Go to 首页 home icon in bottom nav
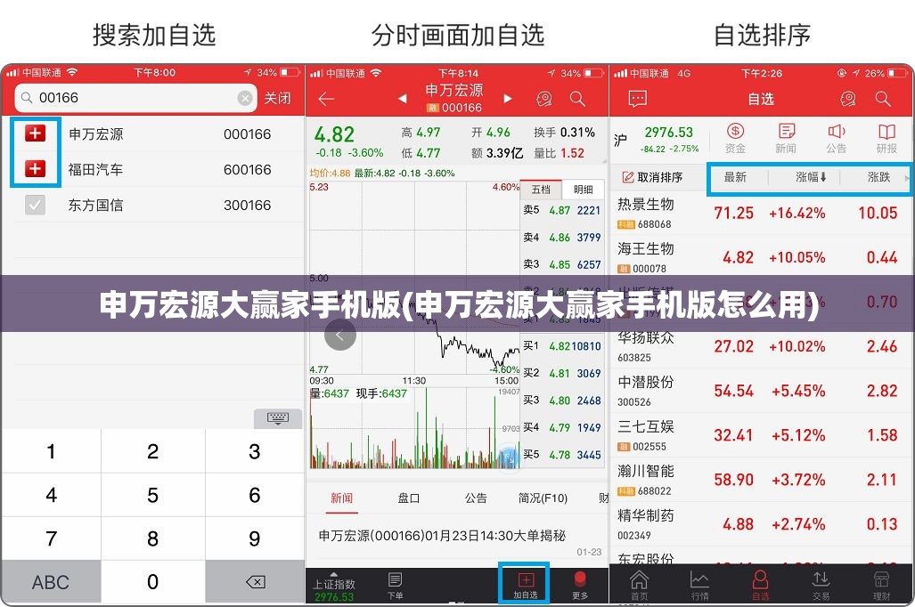Viewport: 915px width, 607px height. point(639,585)
